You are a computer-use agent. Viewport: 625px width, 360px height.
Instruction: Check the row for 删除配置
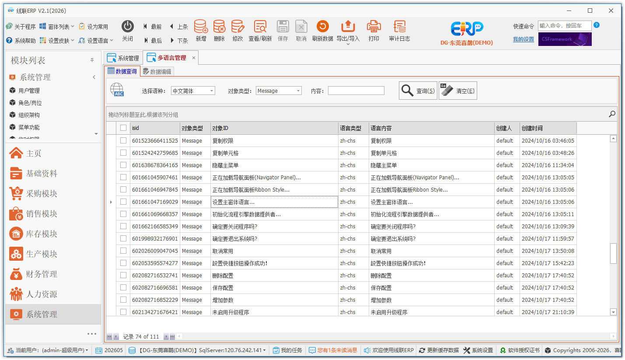click(x=123, y=275)
